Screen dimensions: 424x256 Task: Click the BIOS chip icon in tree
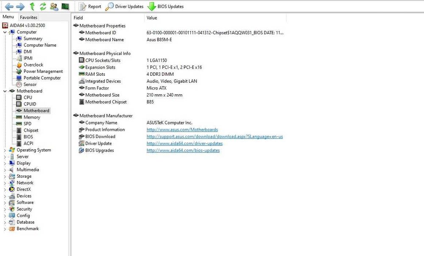coord(19,137)
